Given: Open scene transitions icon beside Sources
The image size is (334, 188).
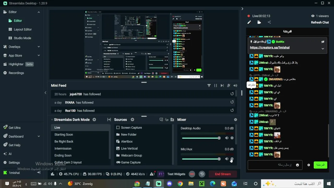Looking at the screenshot, I should pos(109,120).
